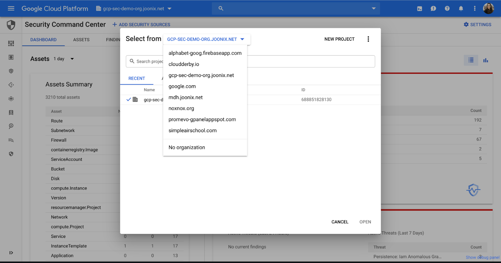The height and width of the screenshot is (263, 501).
Task: Switch to the ASSETS tab
Action: (81, 40)
